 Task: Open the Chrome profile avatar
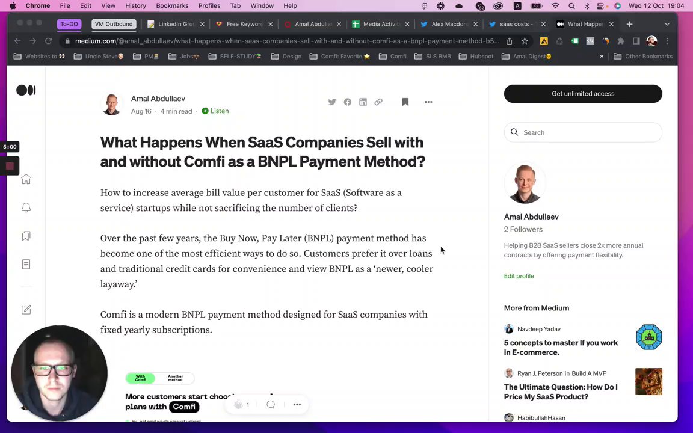(x=651, y=41)
